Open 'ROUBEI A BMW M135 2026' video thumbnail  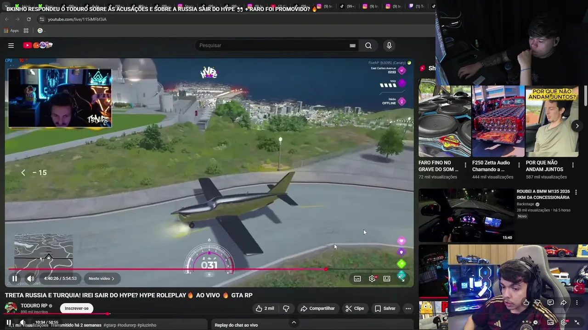pyautogui.click(x=466, y=215)
